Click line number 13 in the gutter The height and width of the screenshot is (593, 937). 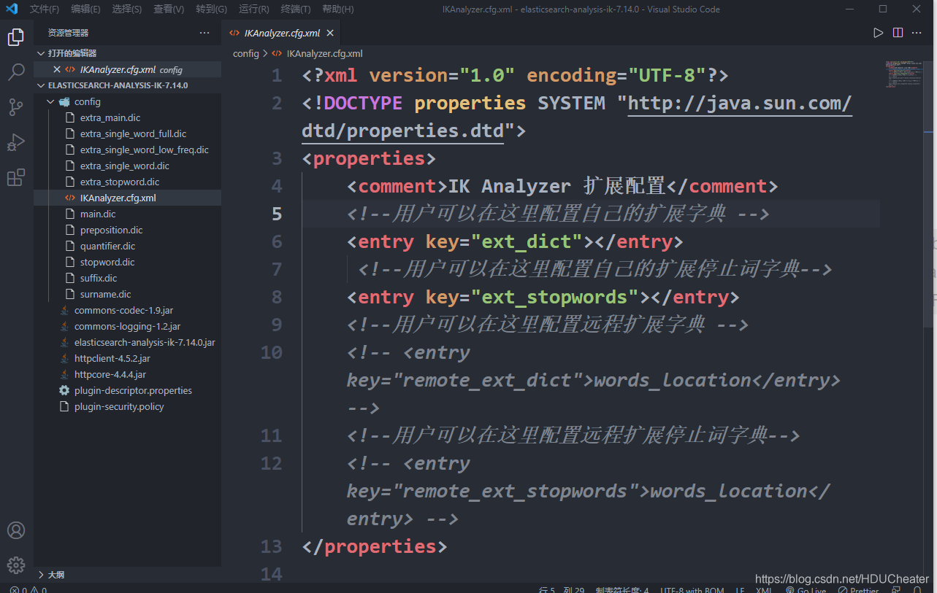coord(271,546)
